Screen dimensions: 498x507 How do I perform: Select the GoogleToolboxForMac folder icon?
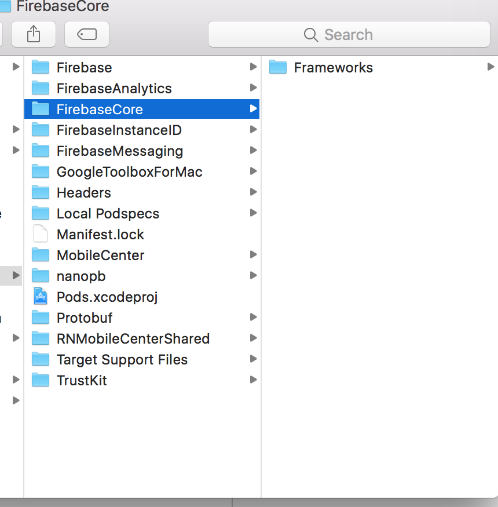pos(41,171)
